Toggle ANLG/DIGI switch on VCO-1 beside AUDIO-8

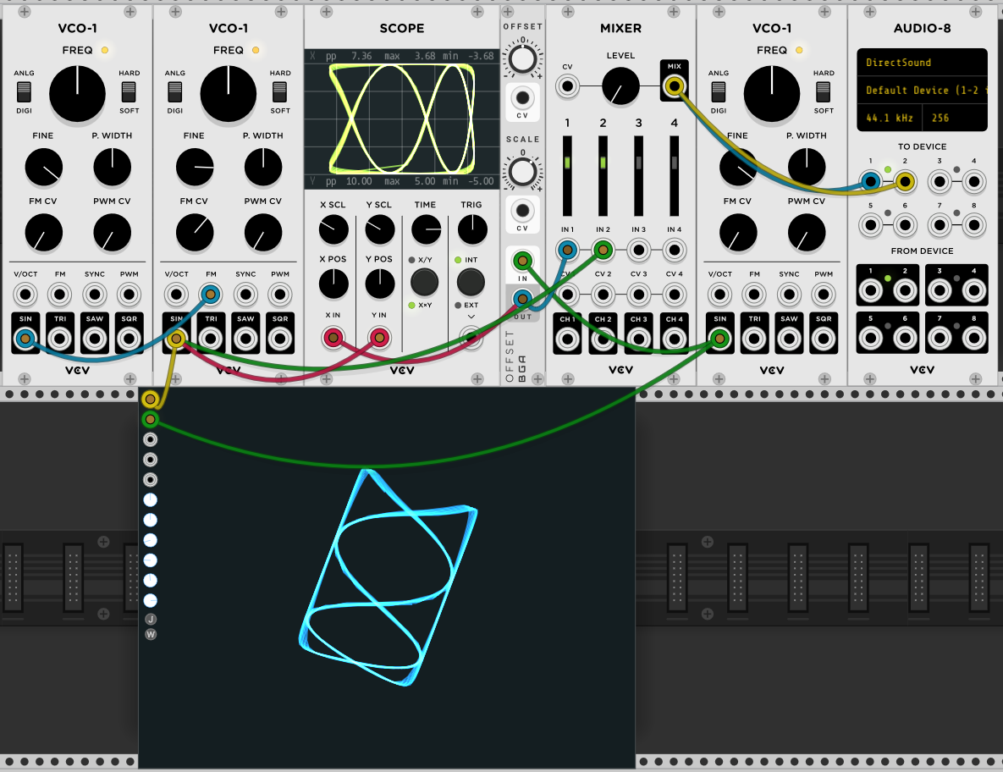[719, 92]
